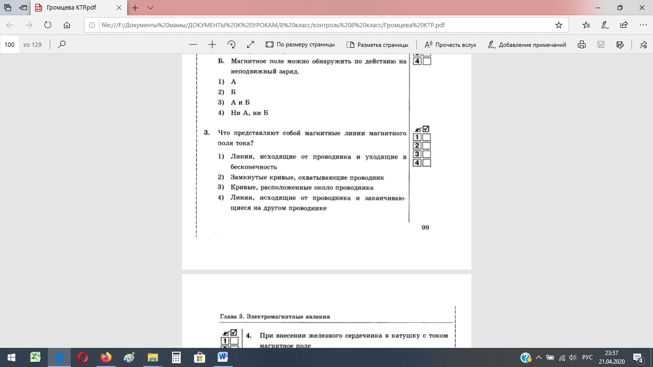Click the PDF search magnifier icon

pyautogui.click(x=61, y=44)
